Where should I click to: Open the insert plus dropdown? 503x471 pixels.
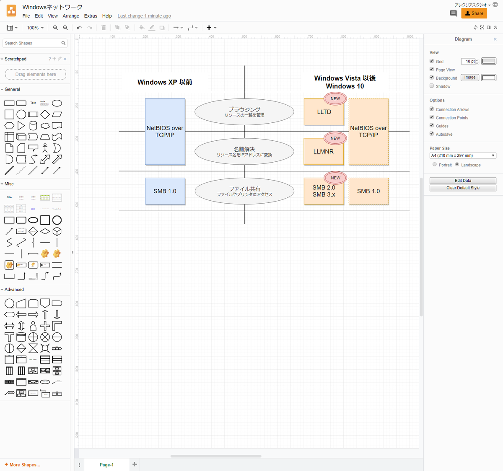point(212,28)
